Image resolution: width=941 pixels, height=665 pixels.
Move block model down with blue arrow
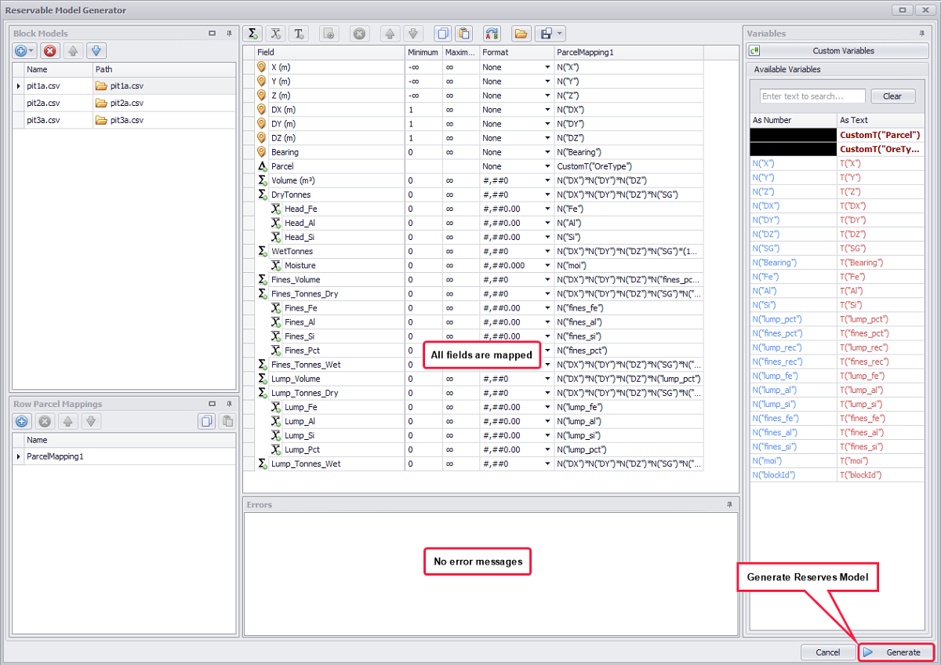pyautogui.click(x=96, y=51)
